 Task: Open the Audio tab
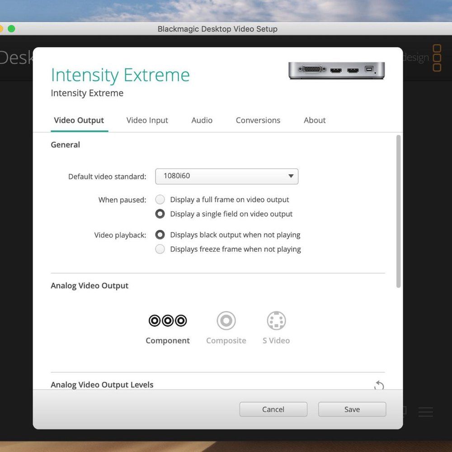tap(202, 120)
